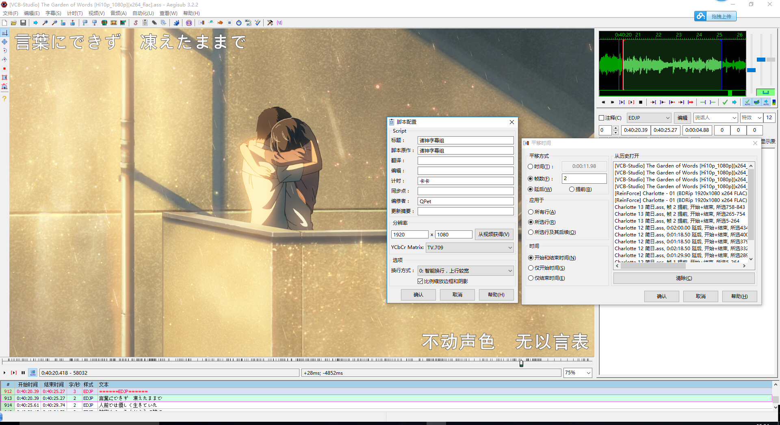Viewport: 780px width, 425px height.
Task: Click the 编辑 style edit button
Action: point(682,118)
